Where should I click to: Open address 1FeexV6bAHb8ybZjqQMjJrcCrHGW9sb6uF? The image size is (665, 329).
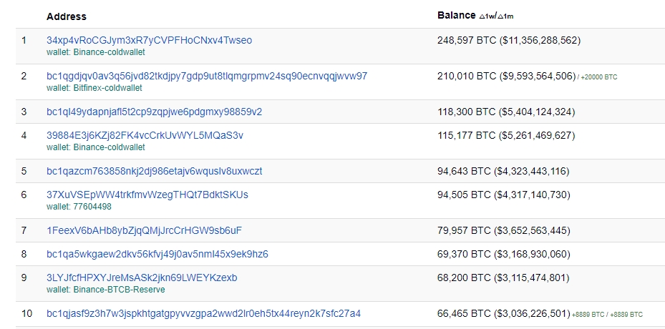pos(144,230)
